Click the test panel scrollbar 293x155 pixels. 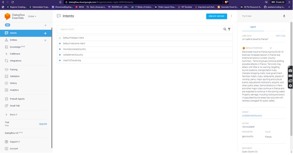pyautogui.click(x=291, y=79)
